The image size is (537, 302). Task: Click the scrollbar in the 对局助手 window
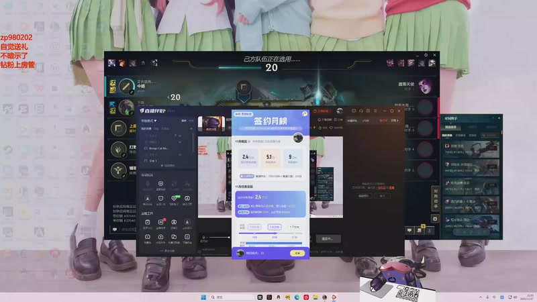(501, 133)
